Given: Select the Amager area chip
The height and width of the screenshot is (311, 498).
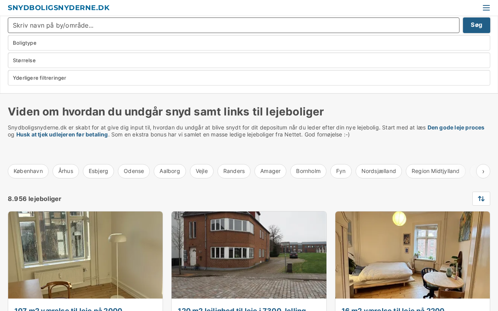Looking at the screenshot, I should click(270, 171).
